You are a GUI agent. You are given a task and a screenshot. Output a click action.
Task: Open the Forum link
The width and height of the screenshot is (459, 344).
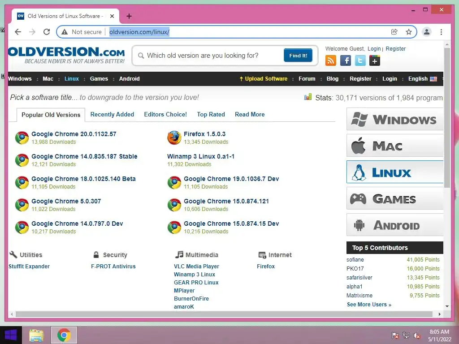point(307,79)
